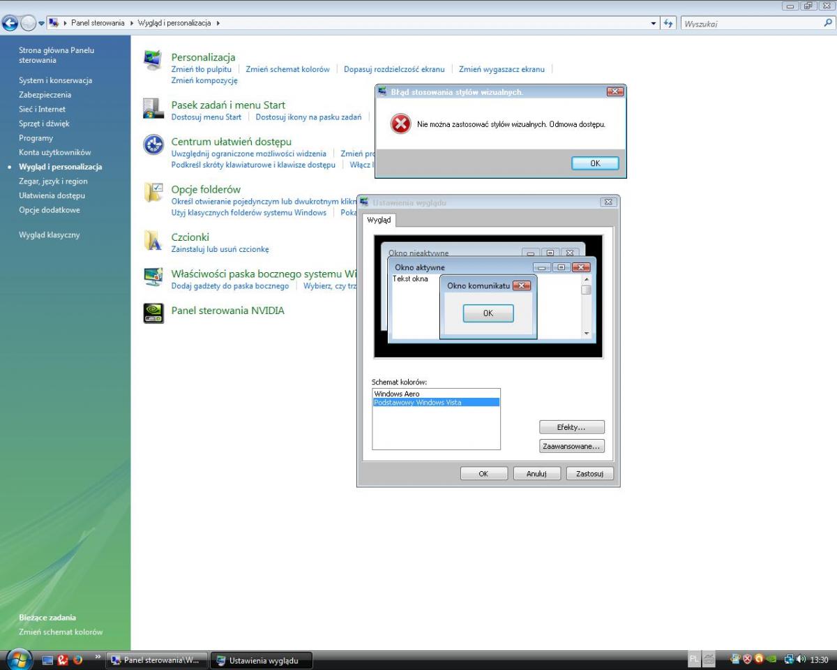The width and height of the screenshot is (837, 670).
Task: Click the Personalizacja category icon
Action: 153,61
